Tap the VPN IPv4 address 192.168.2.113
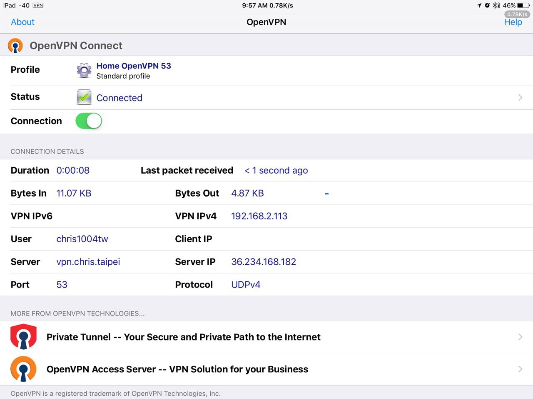The image size is (533, 399). pos(259,216)
